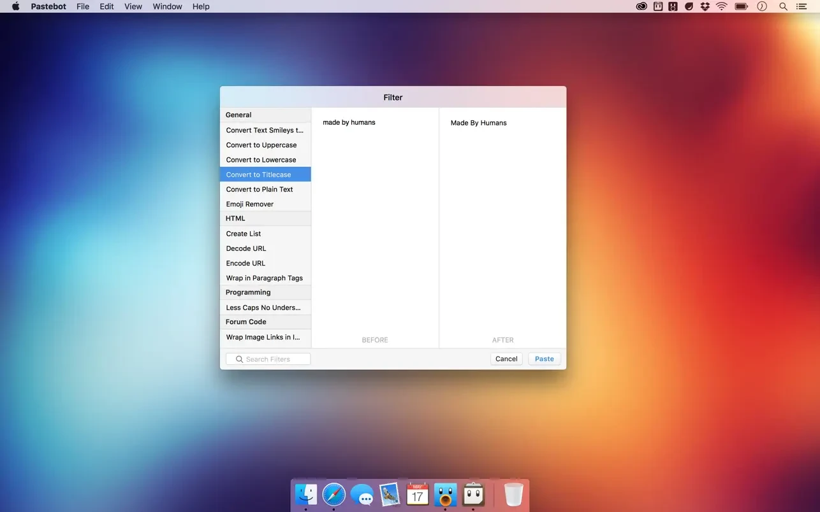The image size is (820, 512).
Task: Open Notification Center list icon
Action: pyautogui.click(x=802, y=6)
